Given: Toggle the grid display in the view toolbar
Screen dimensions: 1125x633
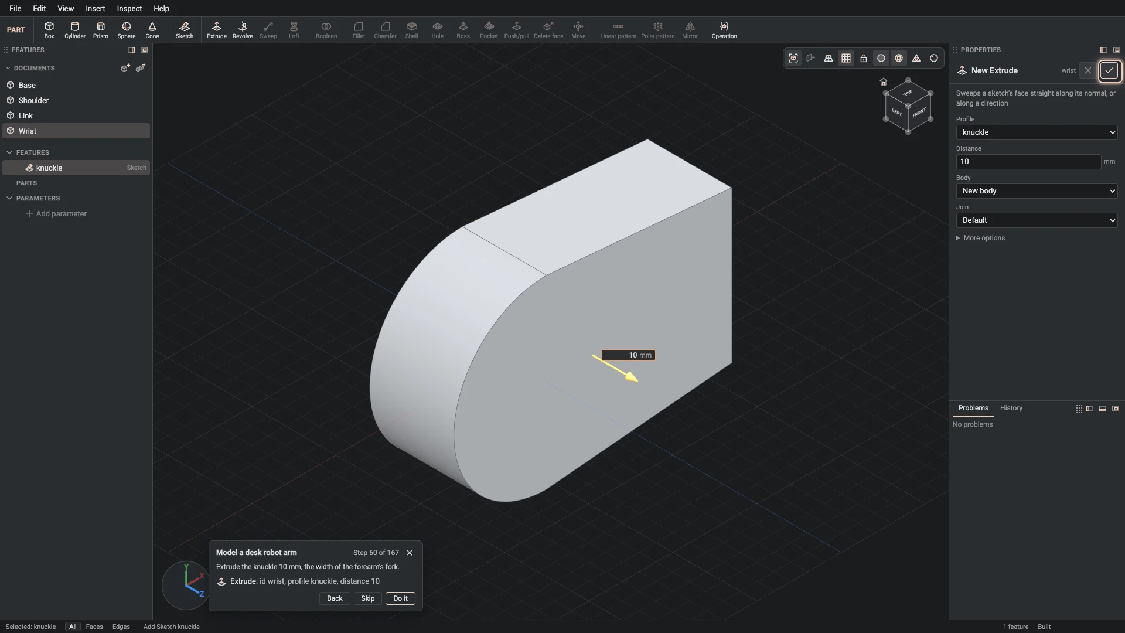Looking at the screenshot, I should 846,58.
